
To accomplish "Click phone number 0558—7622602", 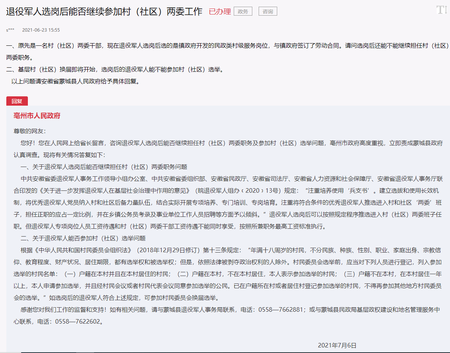I will [x=77, y=321].
